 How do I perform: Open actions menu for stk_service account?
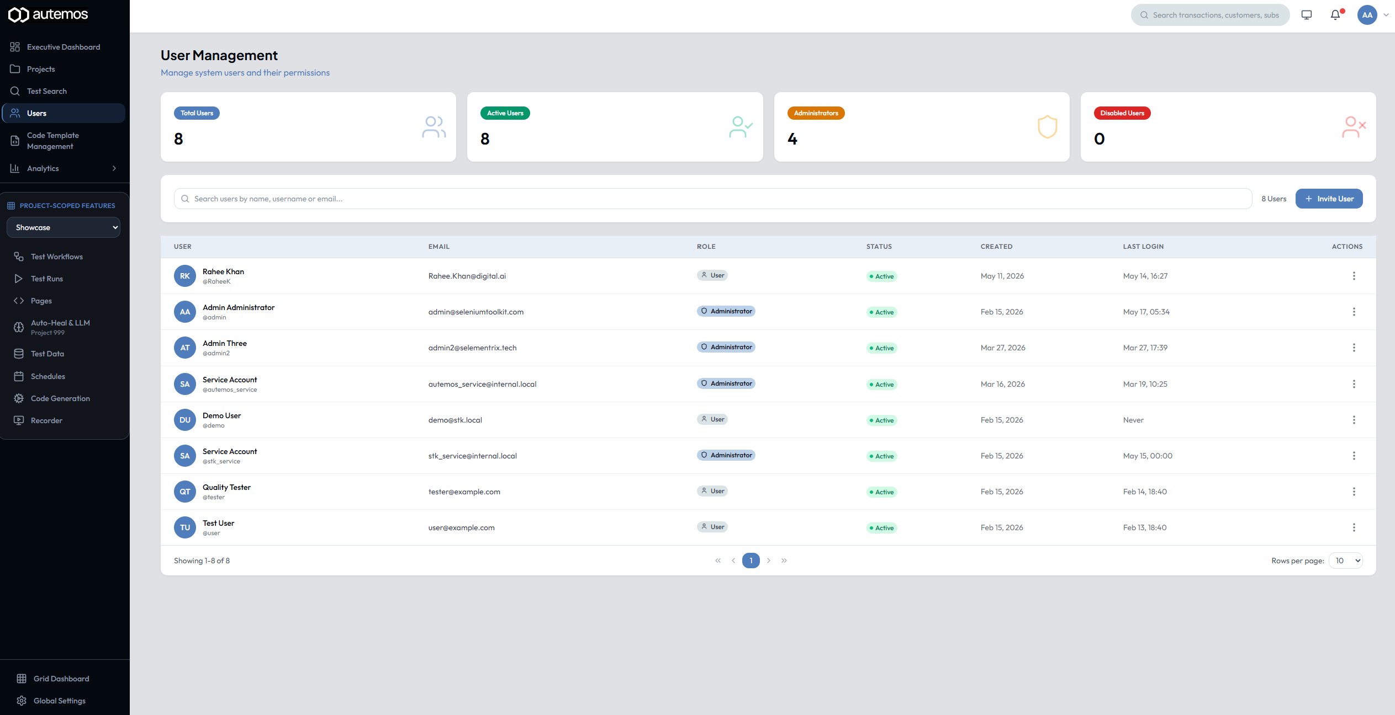(x=1354, y=456)
